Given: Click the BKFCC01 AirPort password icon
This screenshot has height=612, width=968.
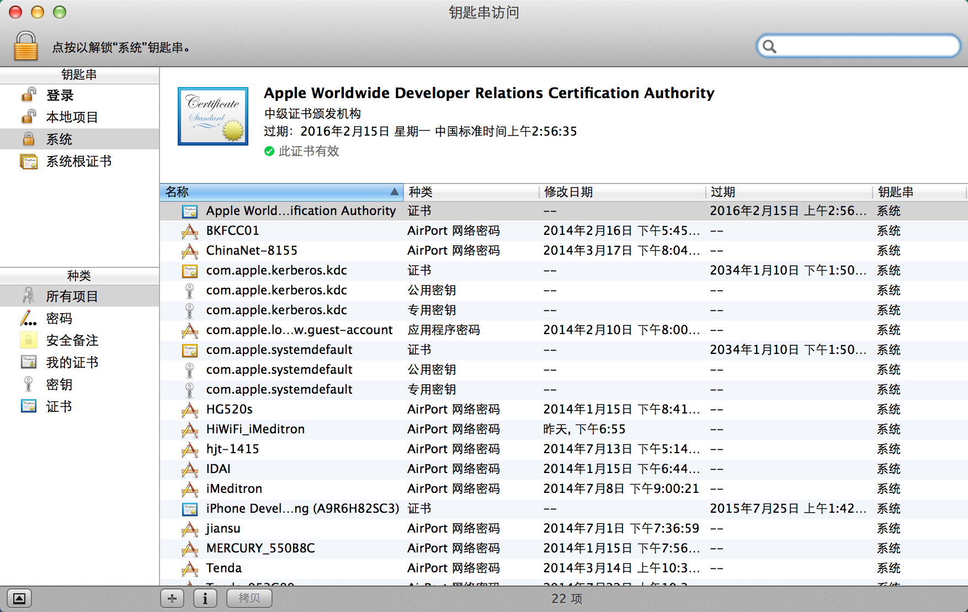Looking at the screenshot, I should click(x=190, y=231).
